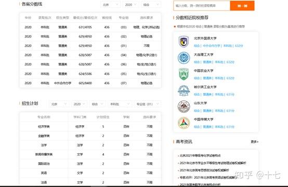This screenshot has height=187, width=288.
Task: Expand the 综合 dropdown in 各省分数线
Action: click(151, 5)
